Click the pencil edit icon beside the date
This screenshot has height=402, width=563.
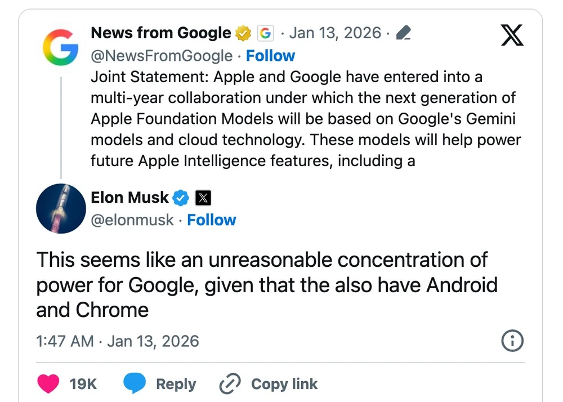click(403, 33)
